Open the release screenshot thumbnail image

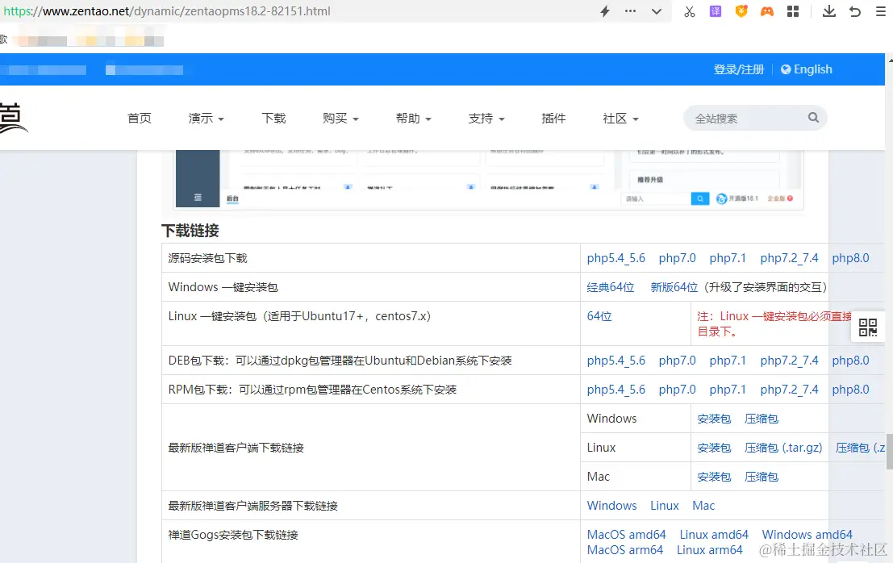click(x=489, y=179)
